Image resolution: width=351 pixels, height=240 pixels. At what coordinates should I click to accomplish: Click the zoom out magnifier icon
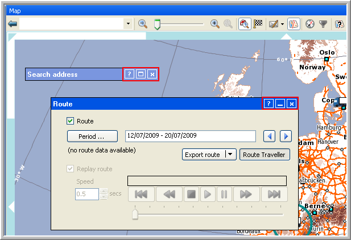[143, 24]
